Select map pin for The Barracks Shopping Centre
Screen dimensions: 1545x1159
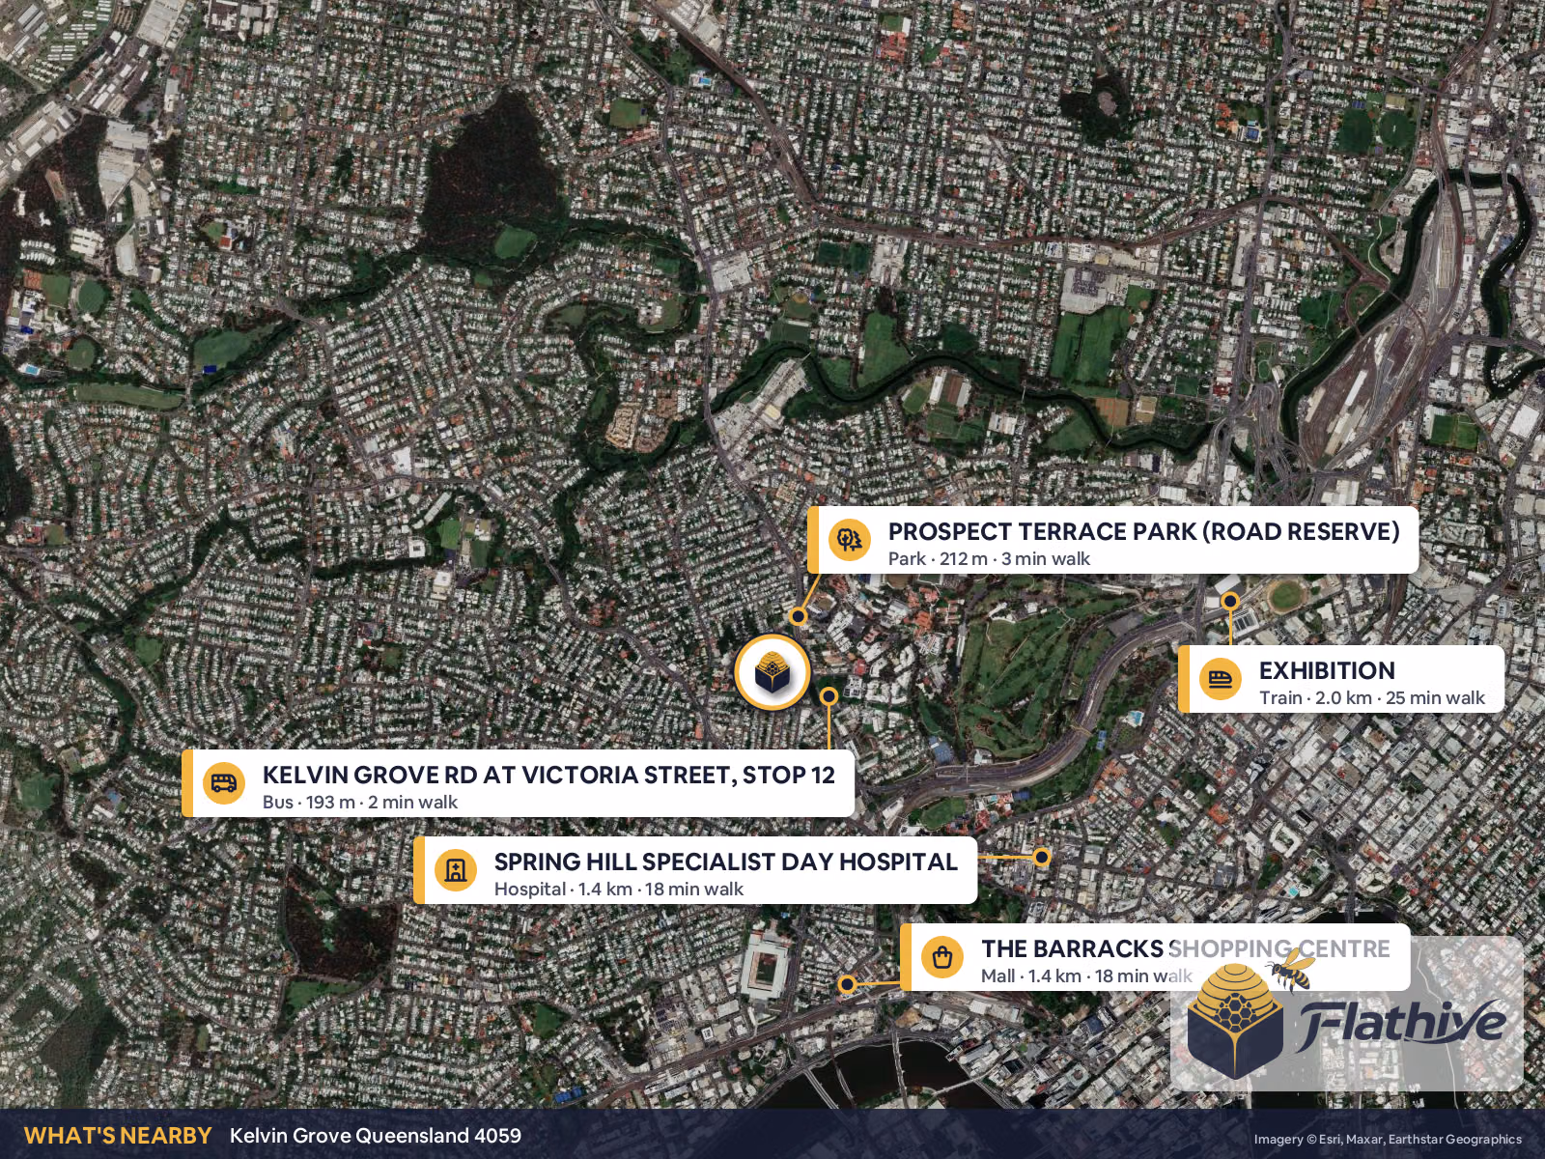coord(847,984)
